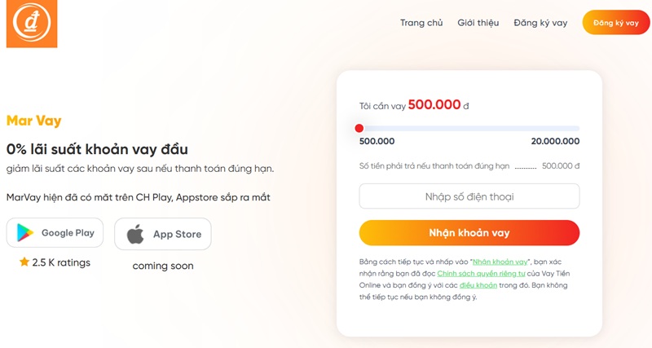Click the Apple logo icon
Image resolution: width=652 pixels, height=348 pixels.
135,235
